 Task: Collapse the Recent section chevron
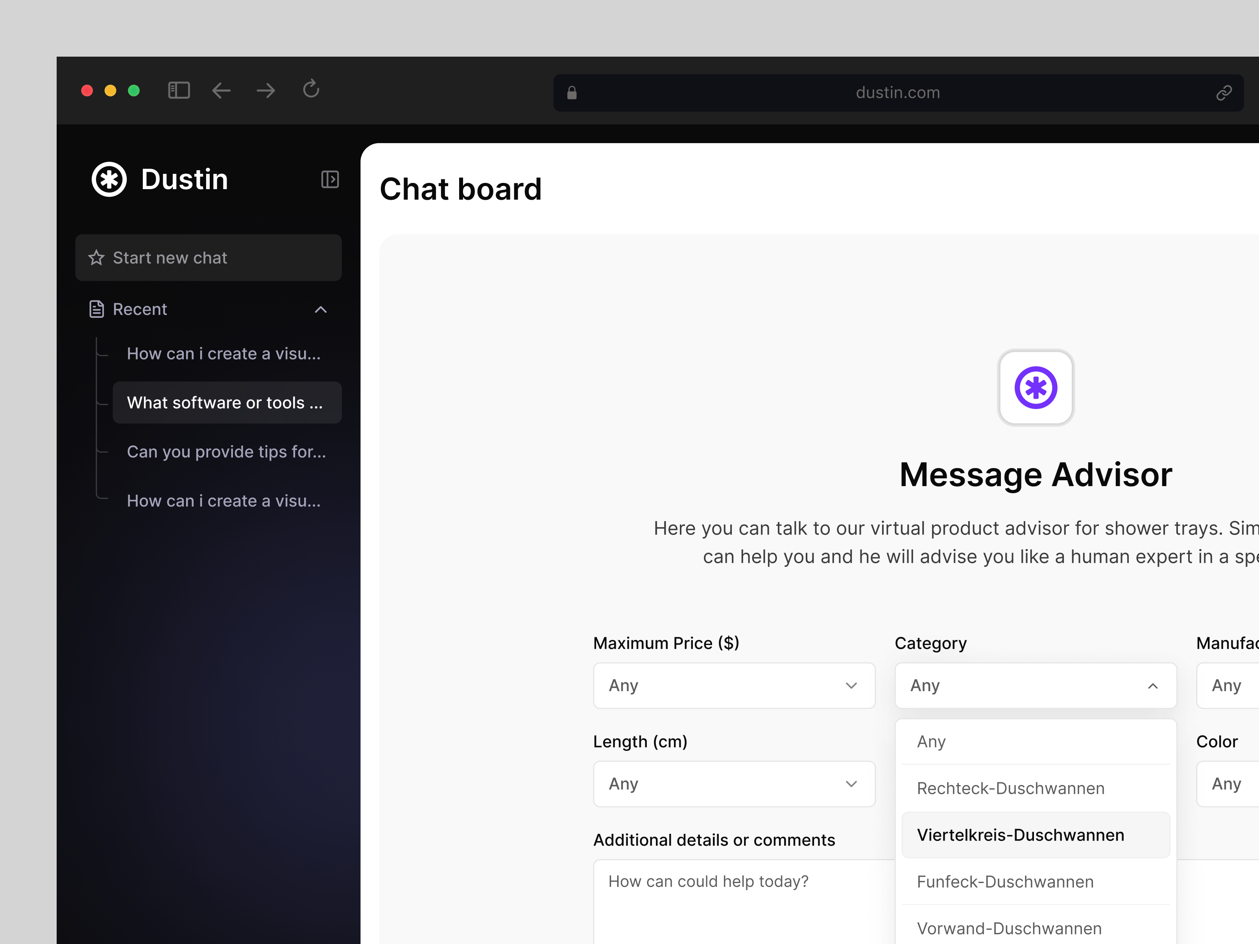click(321, 310)
